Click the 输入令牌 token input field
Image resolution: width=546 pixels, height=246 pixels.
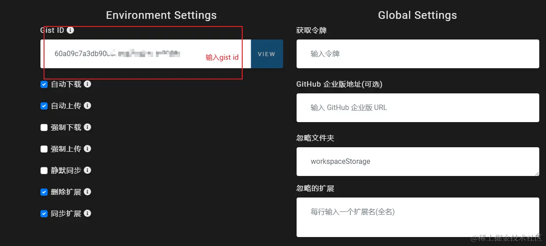tap(417, 54)
